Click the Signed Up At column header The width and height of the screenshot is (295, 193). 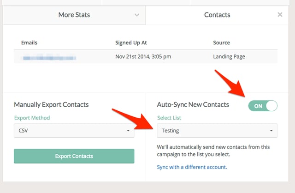coord(131,42)
